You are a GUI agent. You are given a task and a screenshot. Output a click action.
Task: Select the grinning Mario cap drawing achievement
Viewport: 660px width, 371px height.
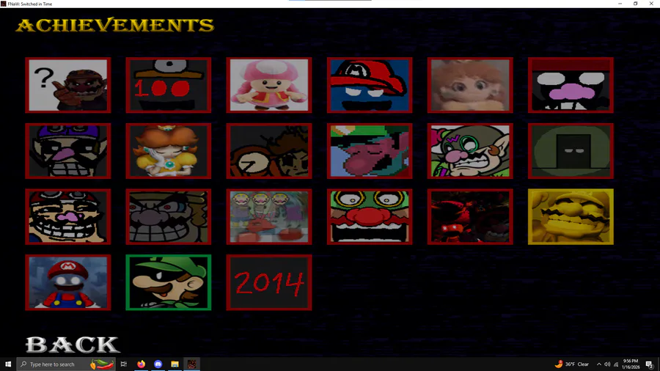pyautogui.click(x=67, y=216)
